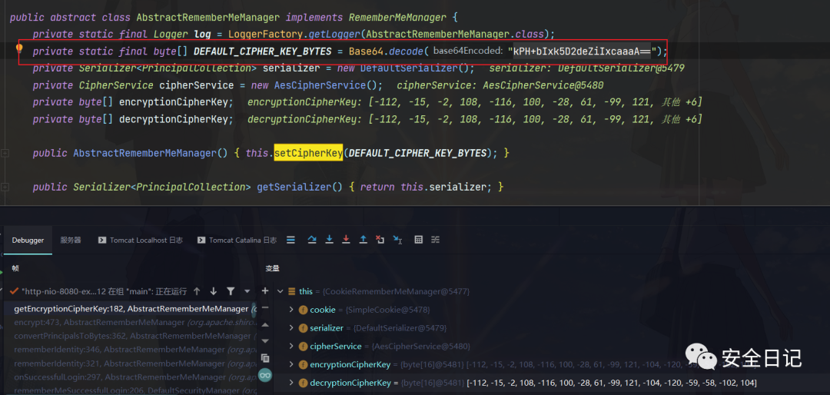
Task: Remove watch with the minus icon
Action: [x=265, y=307]
